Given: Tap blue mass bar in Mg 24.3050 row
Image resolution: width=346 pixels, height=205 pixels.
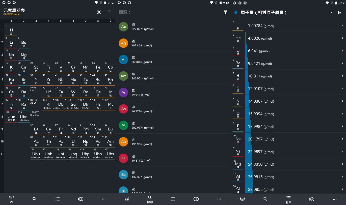Looking at the screenshot, I should coord(248,164).
